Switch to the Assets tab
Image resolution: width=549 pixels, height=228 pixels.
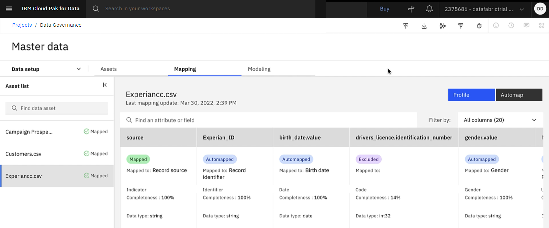(x=109, y=69)
